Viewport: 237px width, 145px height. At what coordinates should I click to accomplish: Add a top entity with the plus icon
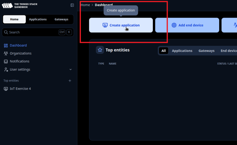pyautogui.click(x=70, y=81)
